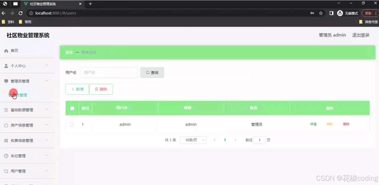Click the 查询 search button

[x=152, y=73]
